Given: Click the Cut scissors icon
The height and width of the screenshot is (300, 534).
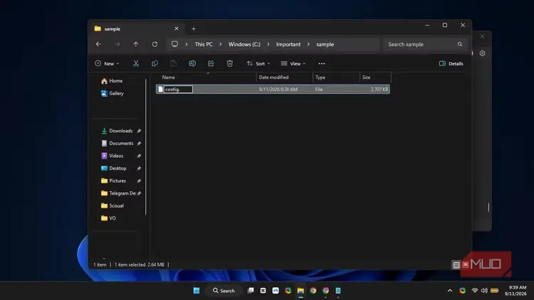Looking at the screenshot, I should point(136,63).
